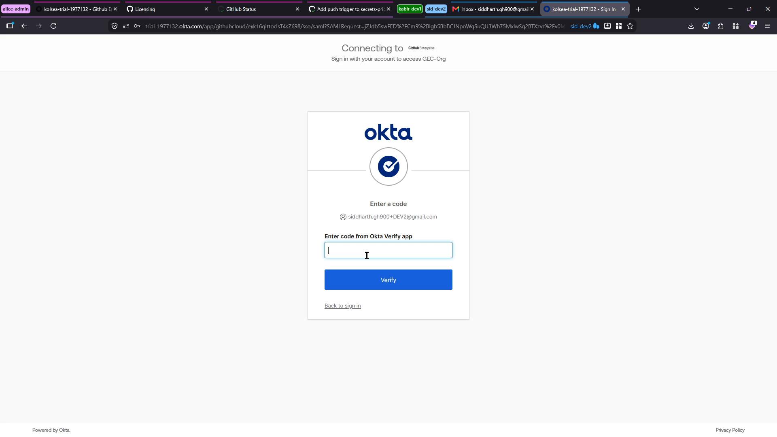Open the extension icon with badge 4
Screen dimensions: 777x437
pos(752,26)
